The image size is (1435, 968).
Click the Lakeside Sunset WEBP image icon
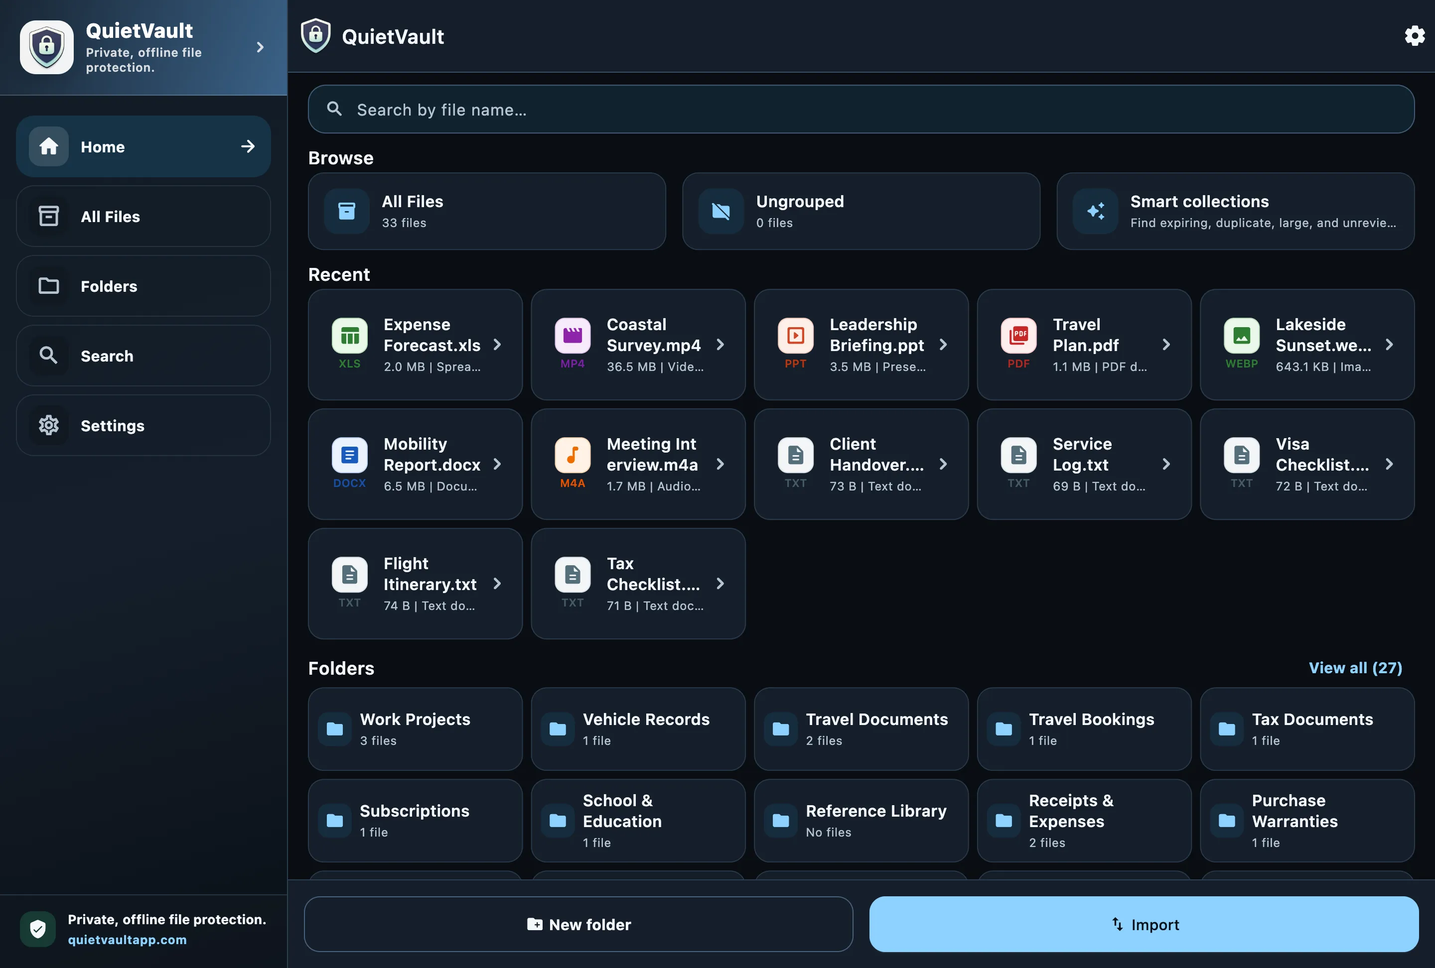(1241, 336)
